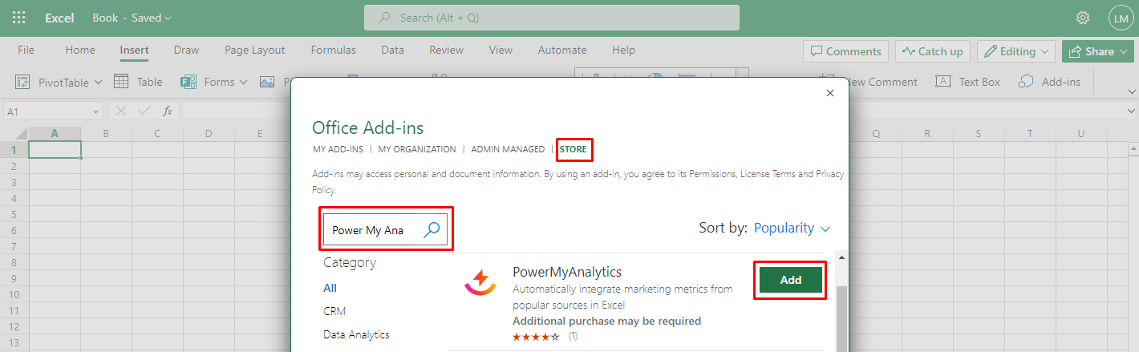
Task: Open Forms in the ribbon
Action: pyautogui.click(x=208, y=82)
